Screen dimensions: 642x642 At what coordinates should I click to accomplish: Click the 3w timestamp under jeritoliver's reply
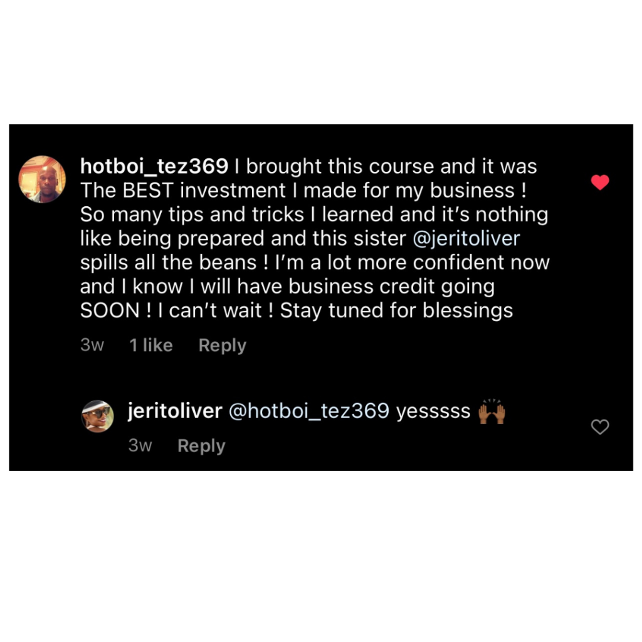[x=140, y=446]
